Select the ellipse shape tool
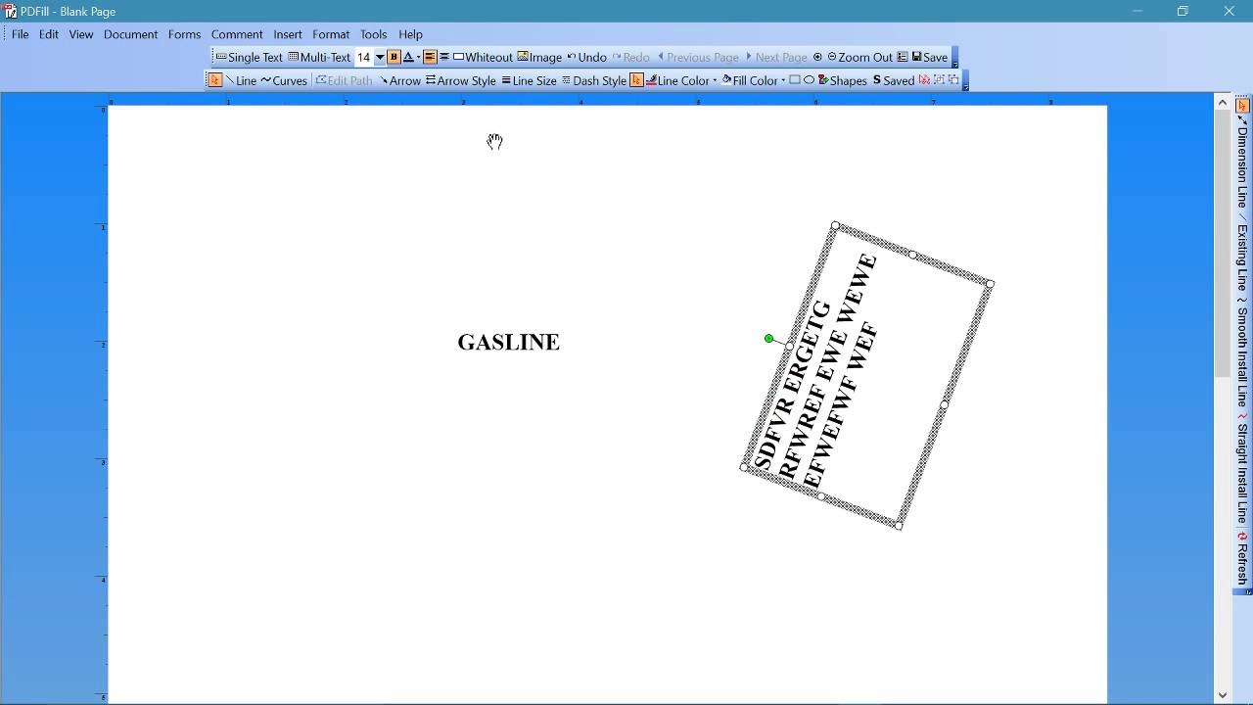Viewport: 1253px width, 705px height. coord(810,80)
